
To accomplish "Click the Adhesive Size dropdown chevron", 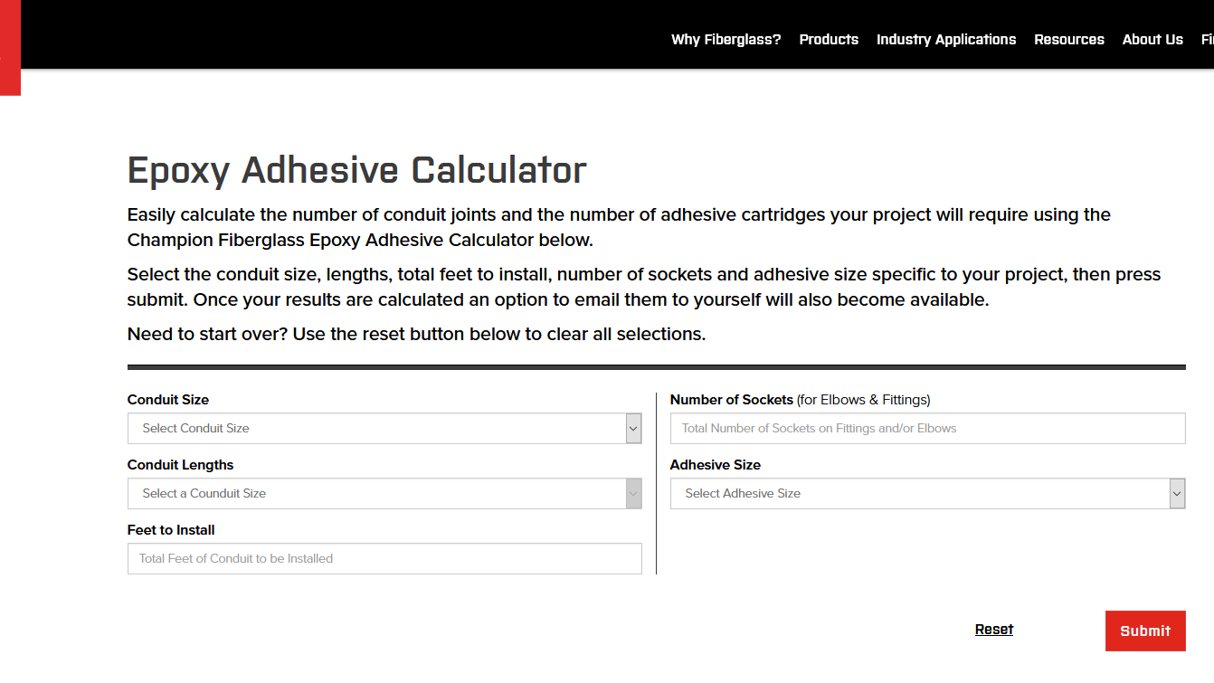I will click(x=1177, y=493).
